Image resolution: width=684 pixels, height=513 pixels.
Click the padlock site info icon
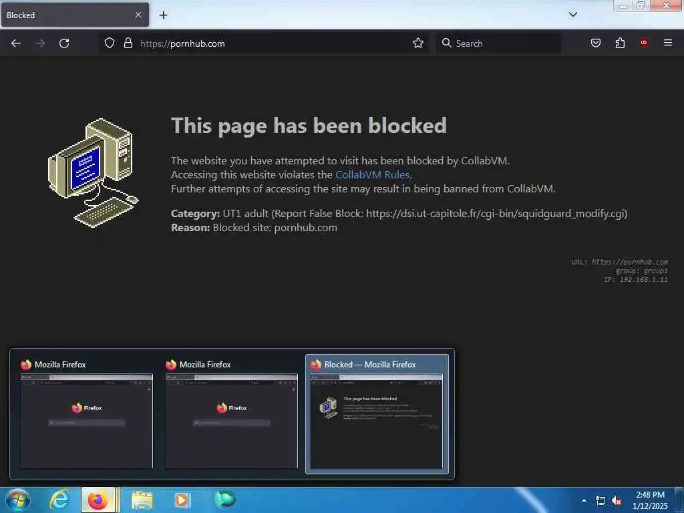click(x=128, y=43)
